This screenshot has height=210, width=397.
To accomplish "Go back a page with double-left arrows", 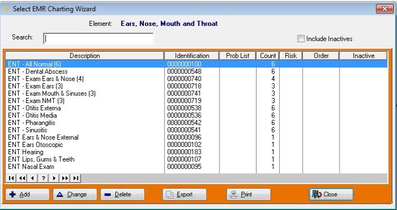I will pyautogui.click(x=22, y=178).
